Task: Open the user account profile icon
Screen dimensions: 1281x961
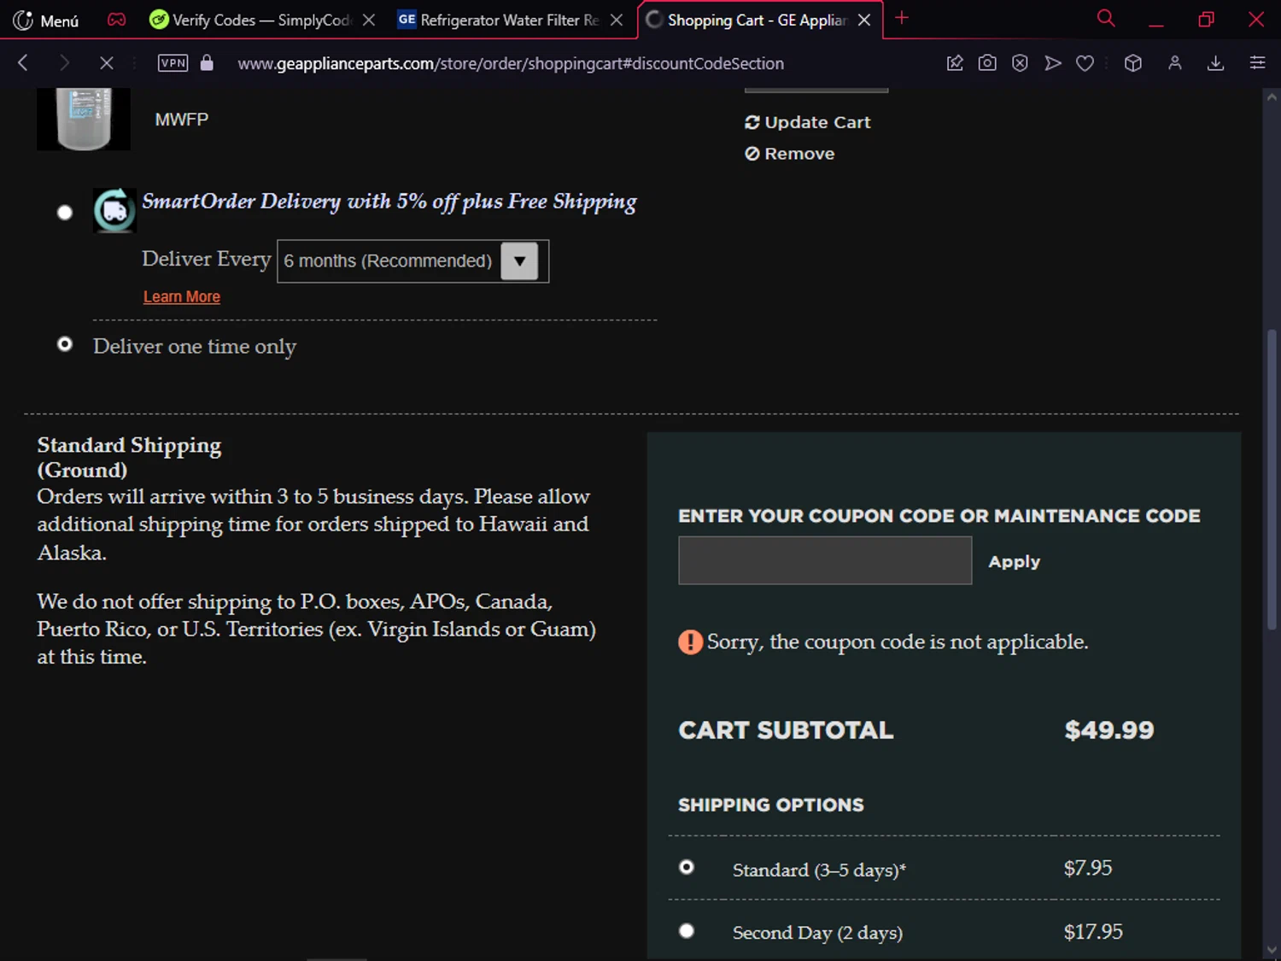Action: pos(1175,63)
